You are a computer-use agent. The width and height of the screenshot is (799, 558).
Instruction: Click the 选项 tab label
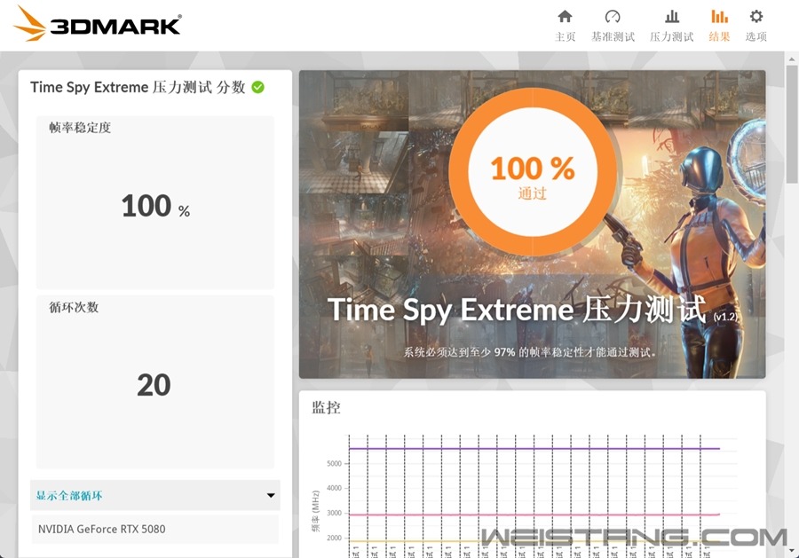[x=756, y=36]
